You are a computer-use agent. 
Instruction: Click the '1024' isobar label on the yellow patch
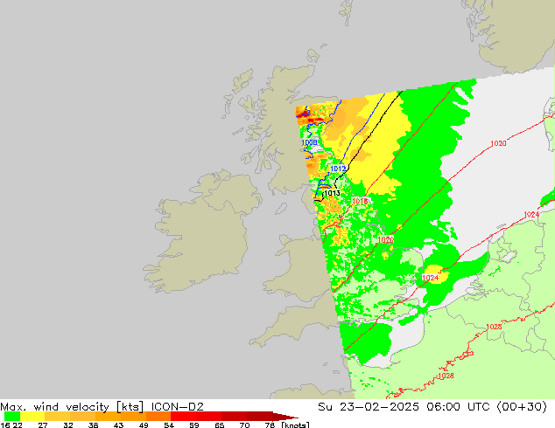431,278
